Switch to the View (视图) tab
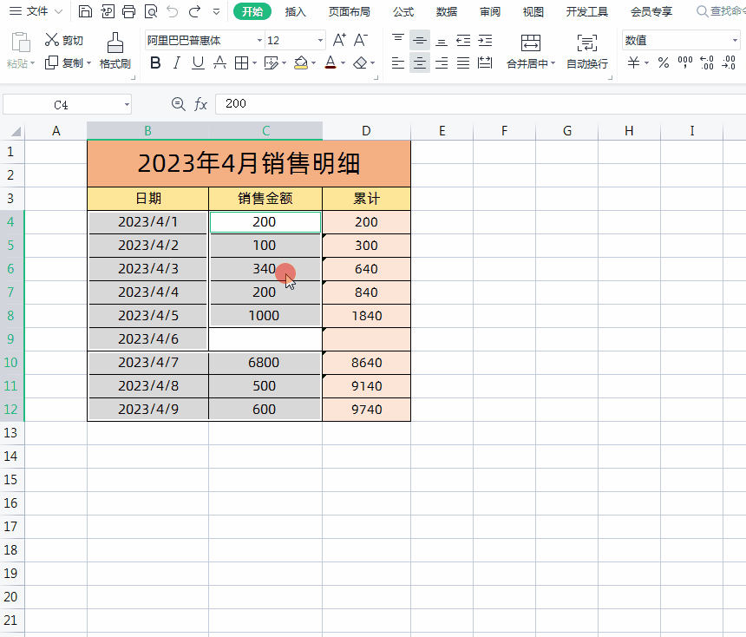Screen dimensions: 746x637 tap(533, 11)
